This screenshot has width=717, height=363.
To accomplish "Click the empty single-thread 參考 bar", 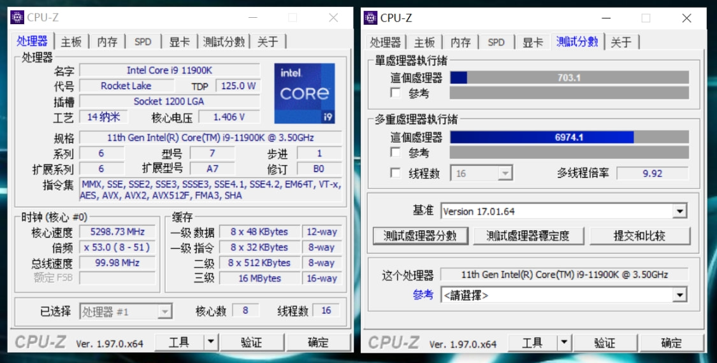I will (569, 93).
